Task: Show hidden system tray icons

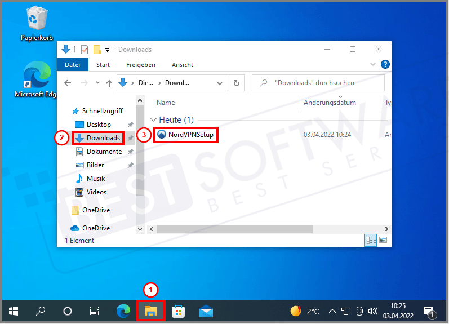Action: (332, 311)
